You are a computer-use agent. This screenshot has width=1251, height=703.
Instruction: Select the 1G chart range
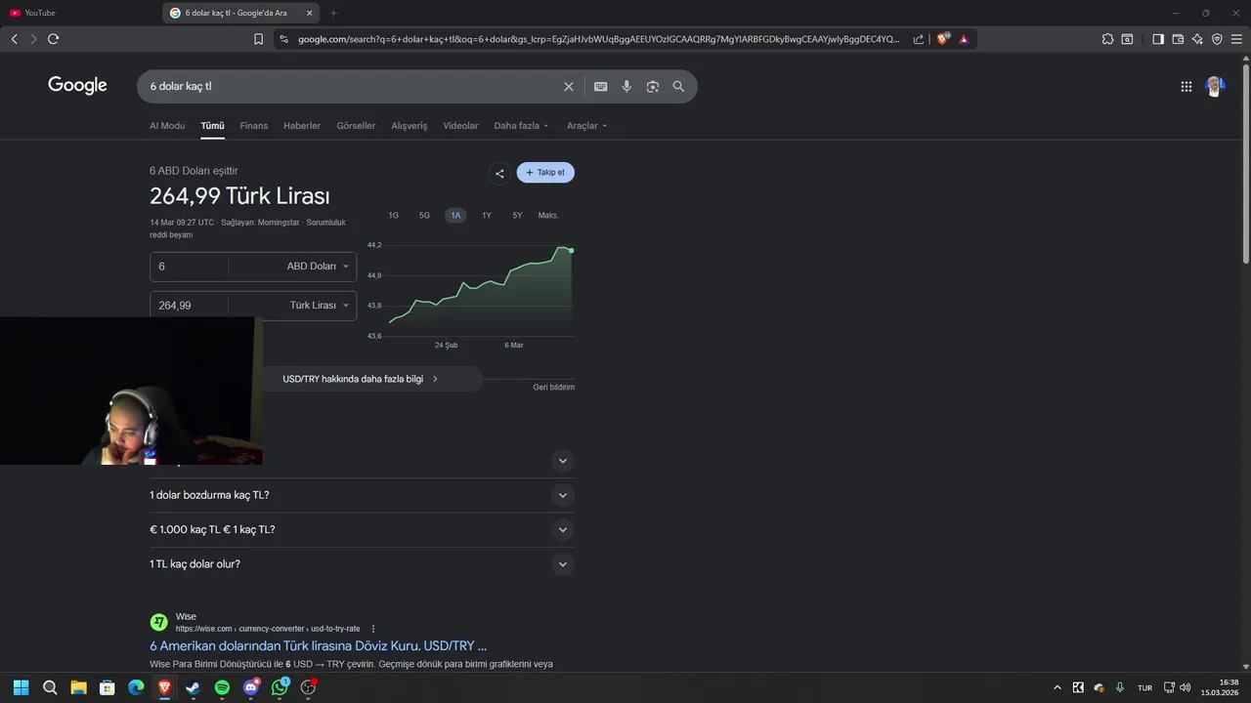[x=394, y=215]
